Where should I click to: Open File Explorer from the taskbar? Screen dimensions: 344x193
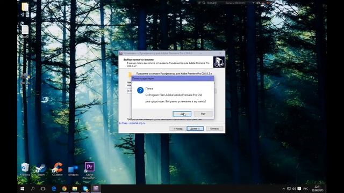(x=75, y=188)
